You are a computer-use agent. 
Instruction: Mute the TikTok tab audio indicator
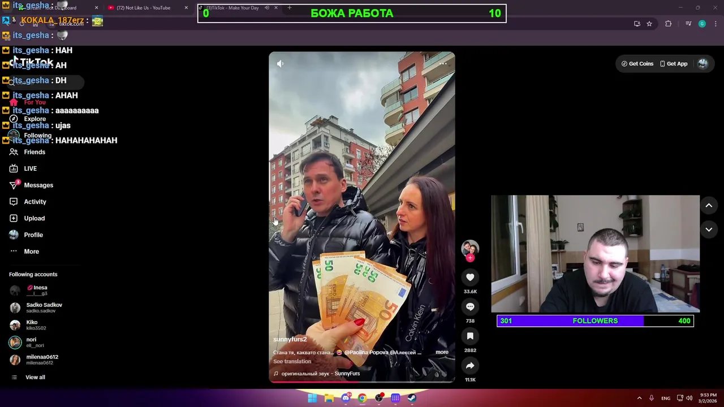coord(267,8)
